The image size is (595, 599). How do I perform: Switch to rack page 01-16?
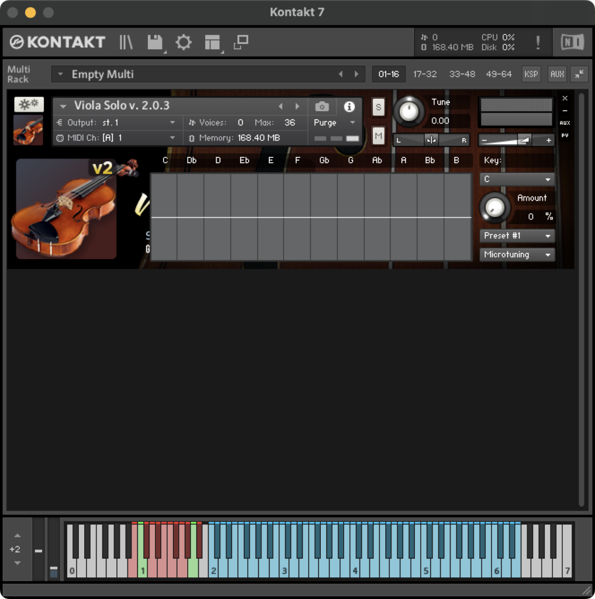(389, 74)
